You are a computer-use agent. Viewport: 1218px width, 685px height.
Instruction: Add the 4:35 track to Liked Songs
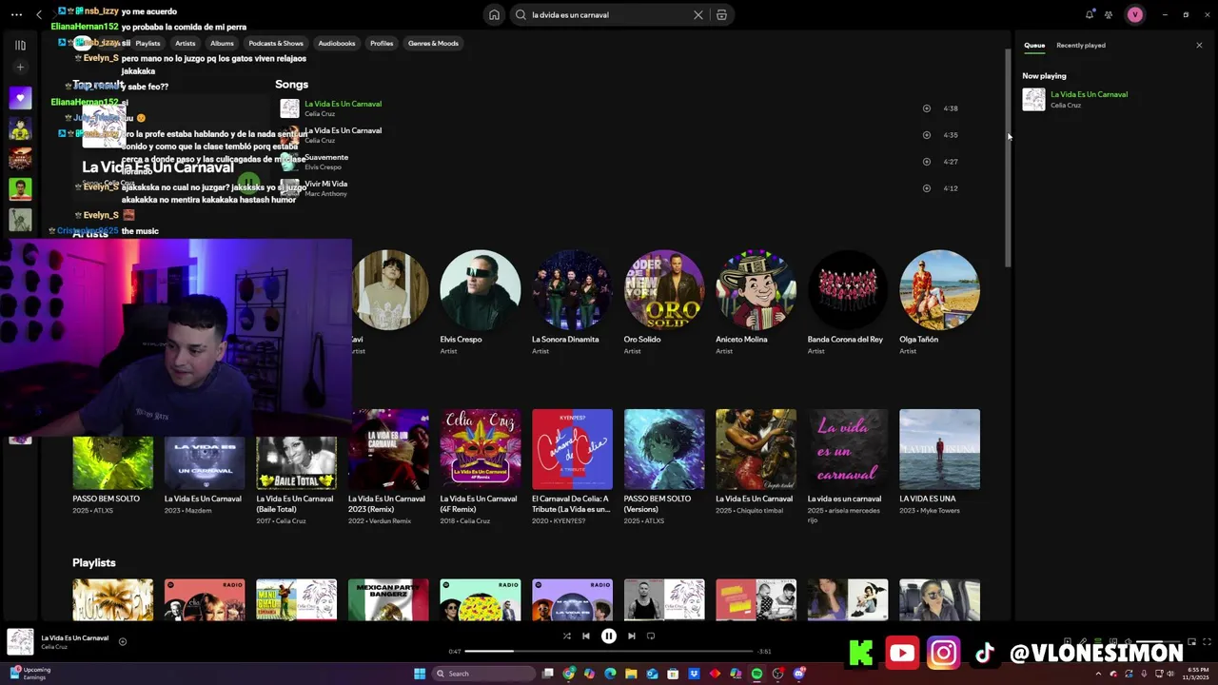coord(927,135)
